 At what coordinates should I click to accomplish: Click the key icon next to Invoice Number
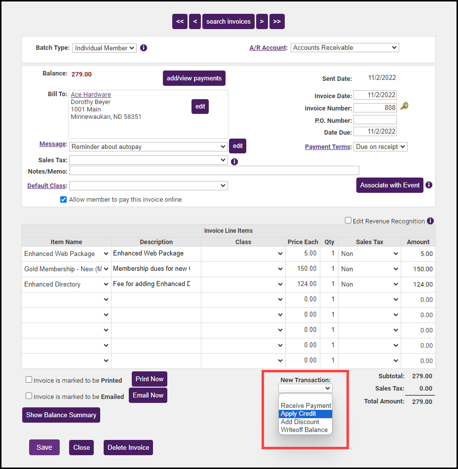pos(404,107)
